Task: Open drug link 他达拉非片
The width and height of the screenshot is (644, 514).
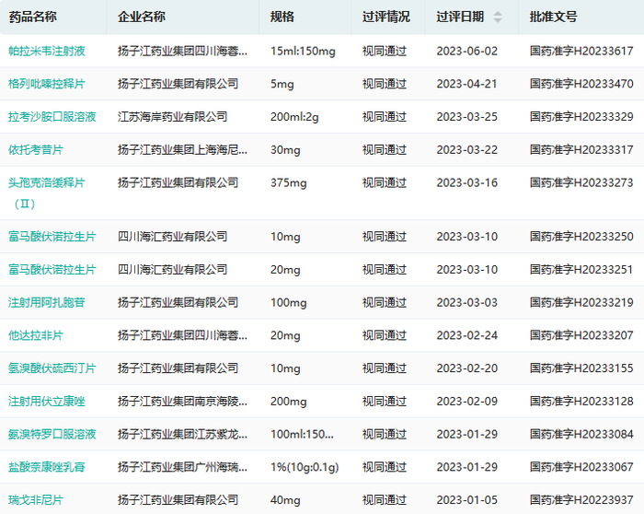Action: point(36,335)
